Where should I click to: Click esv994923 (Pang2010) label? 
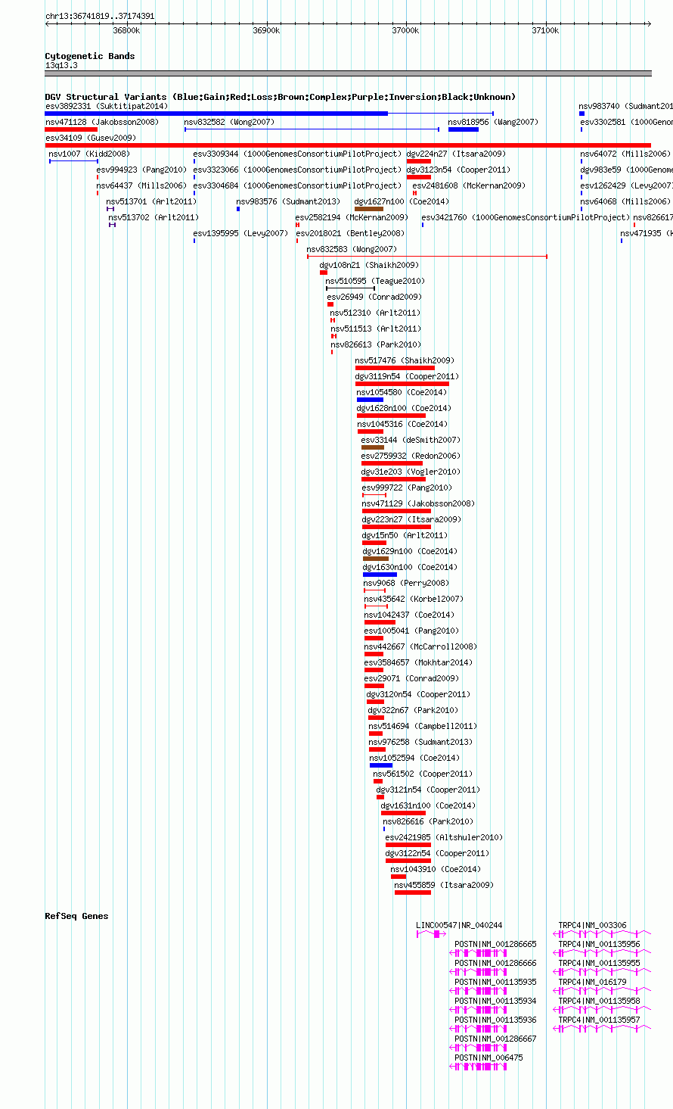[141, 170]
